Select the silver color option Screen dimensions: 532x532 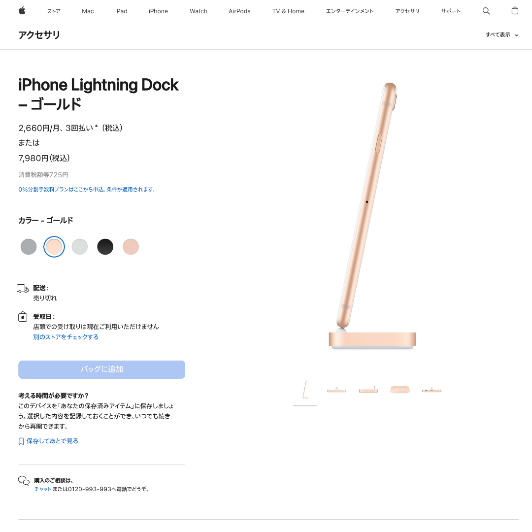pyautogui.click(x=80, y=247)
